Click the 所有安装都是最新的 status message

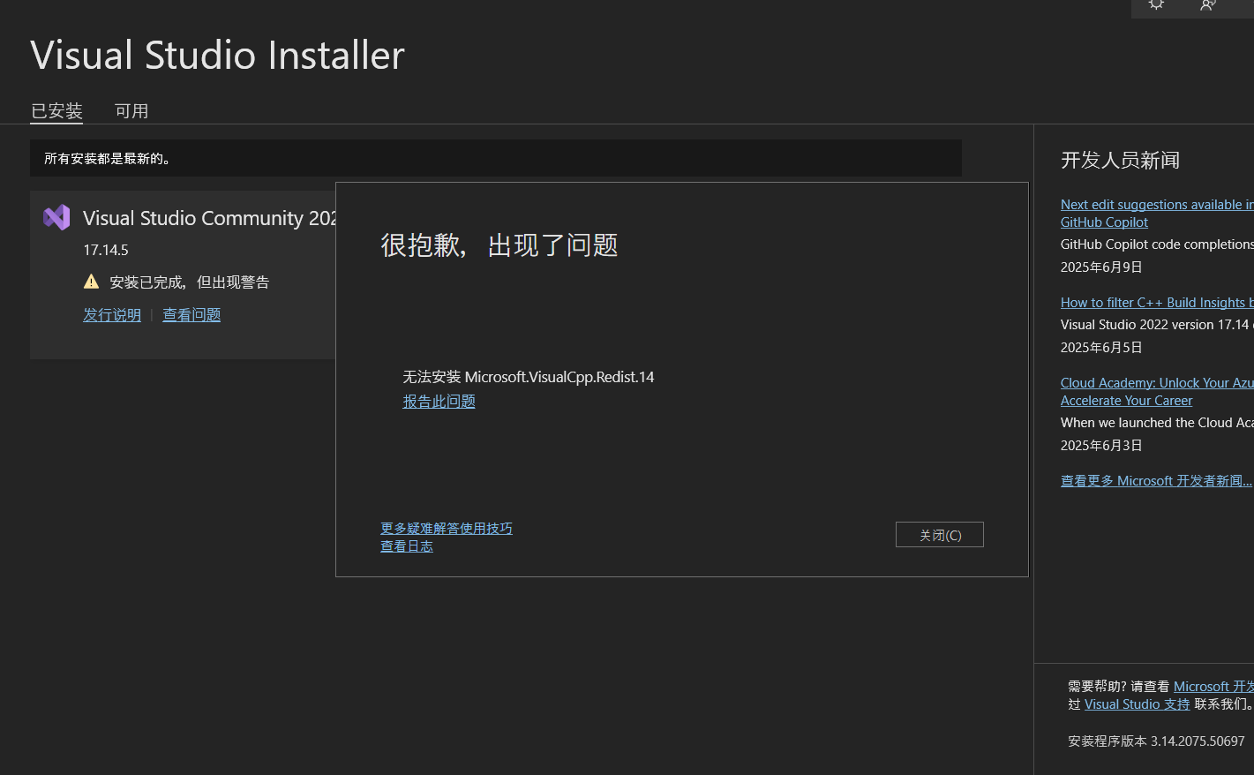(x=108, y=159)
